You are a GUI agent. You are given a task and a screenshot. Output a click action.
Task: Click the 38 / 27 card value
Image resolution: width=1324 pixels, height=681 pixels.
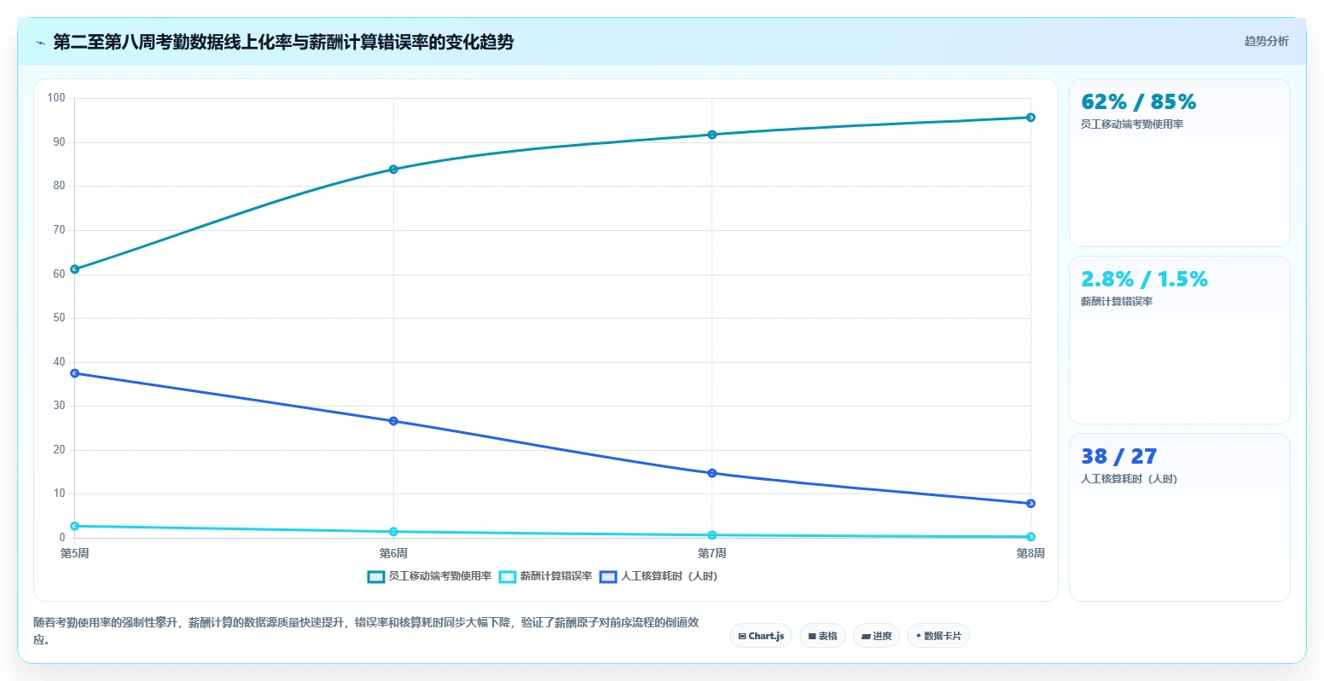(x=1118, y=457)
